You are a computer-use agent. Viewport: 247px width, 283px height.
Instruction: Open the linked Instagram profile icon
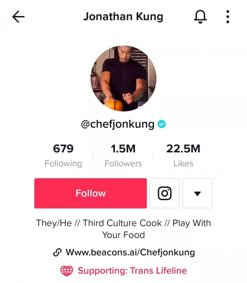point(165,193)
